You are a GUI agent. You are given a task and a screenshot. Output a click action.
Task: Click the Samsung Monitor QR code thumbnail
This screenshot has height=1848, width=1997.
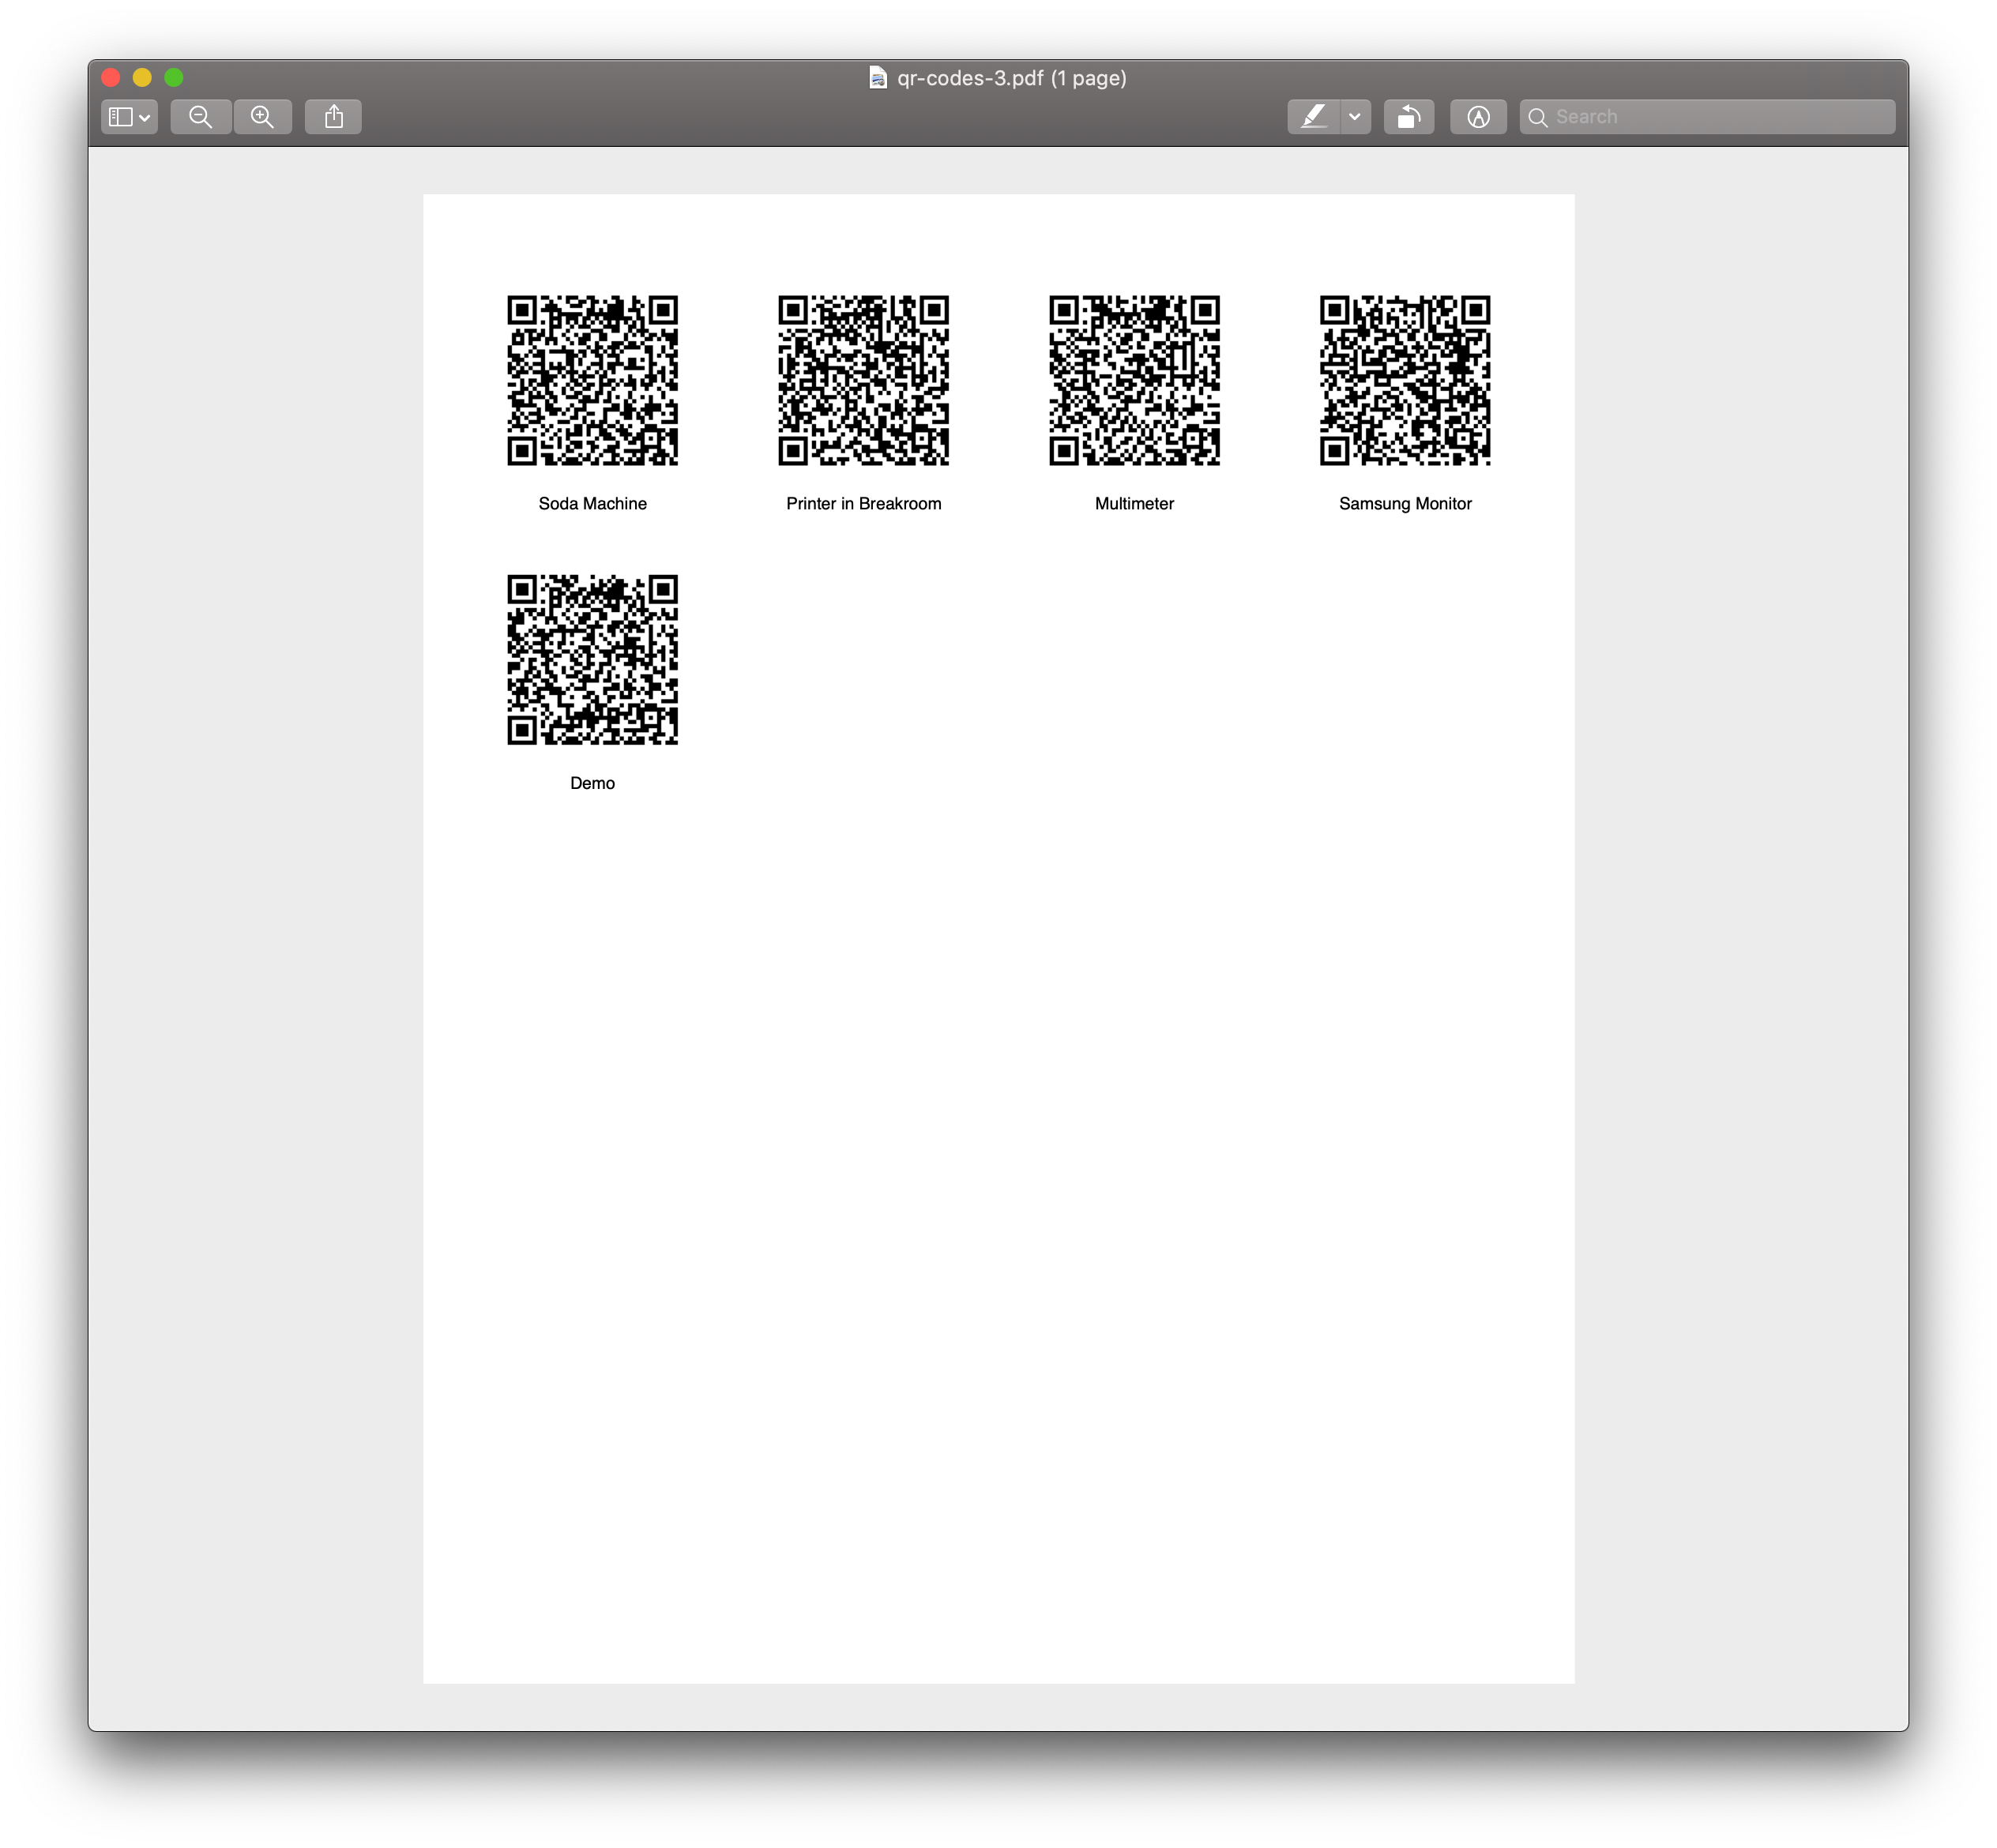pyautogui.click(x=1404, y=379)
